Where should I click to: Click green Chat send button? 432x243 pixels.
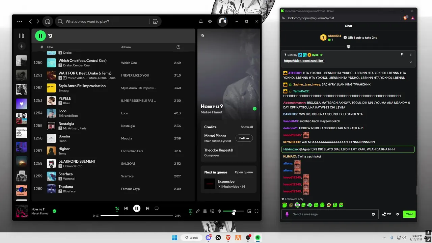[409, 214]
